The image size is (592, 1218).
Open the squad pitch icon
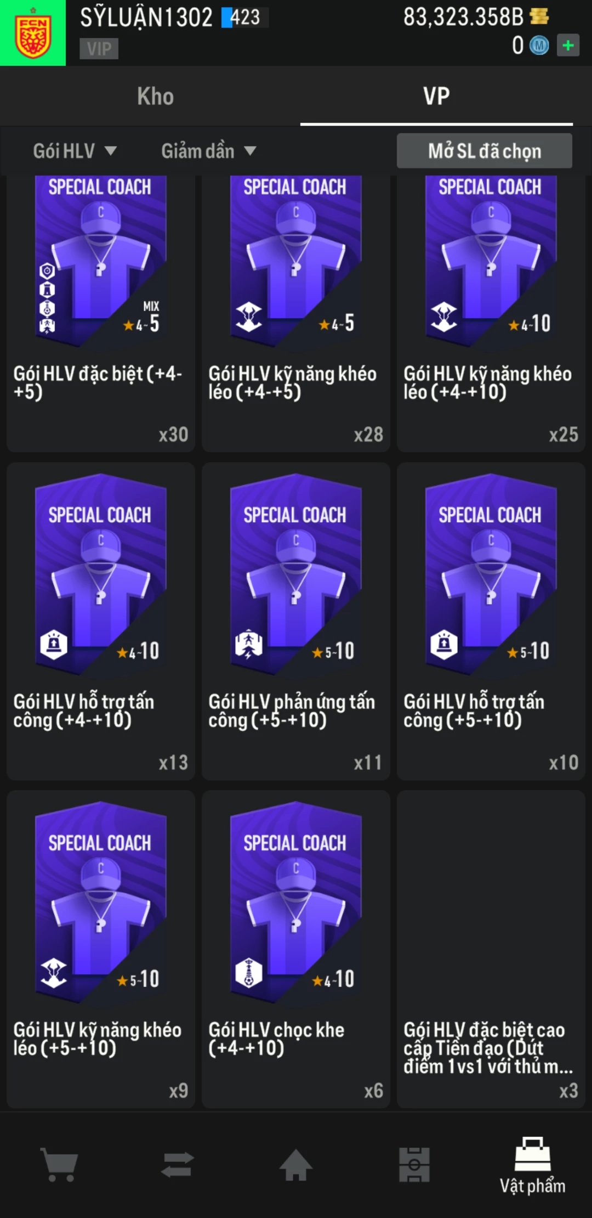coord(414,1164)
